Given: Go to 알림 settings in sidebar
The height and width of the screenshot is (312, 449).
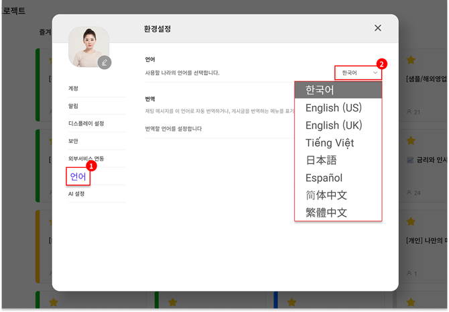Looking at the screenshot, I should (x=74, y=106).
